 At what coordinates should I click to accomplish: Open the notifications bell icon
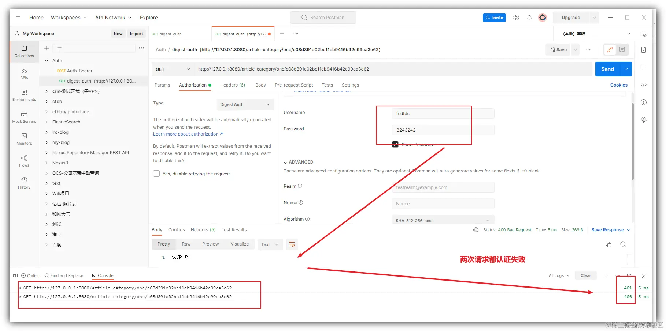pos(529,18)
